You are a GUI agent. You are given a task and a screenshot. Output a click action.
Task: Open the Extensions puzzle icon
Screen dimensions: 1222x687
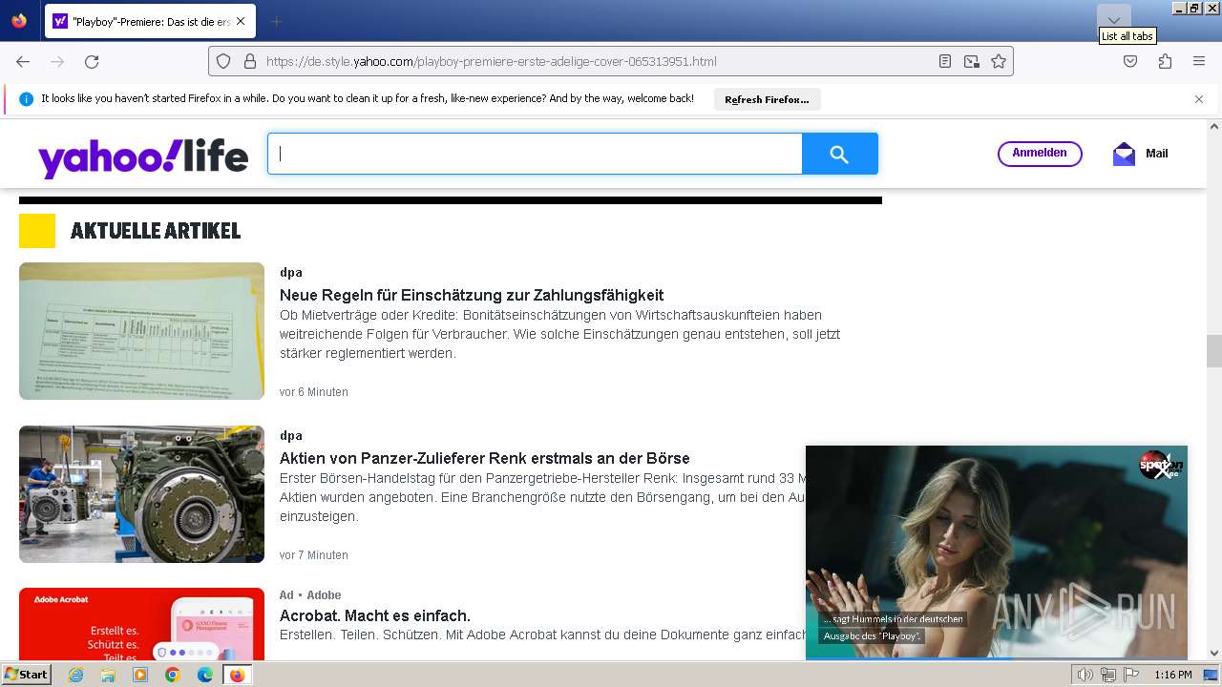[1165, 61]
